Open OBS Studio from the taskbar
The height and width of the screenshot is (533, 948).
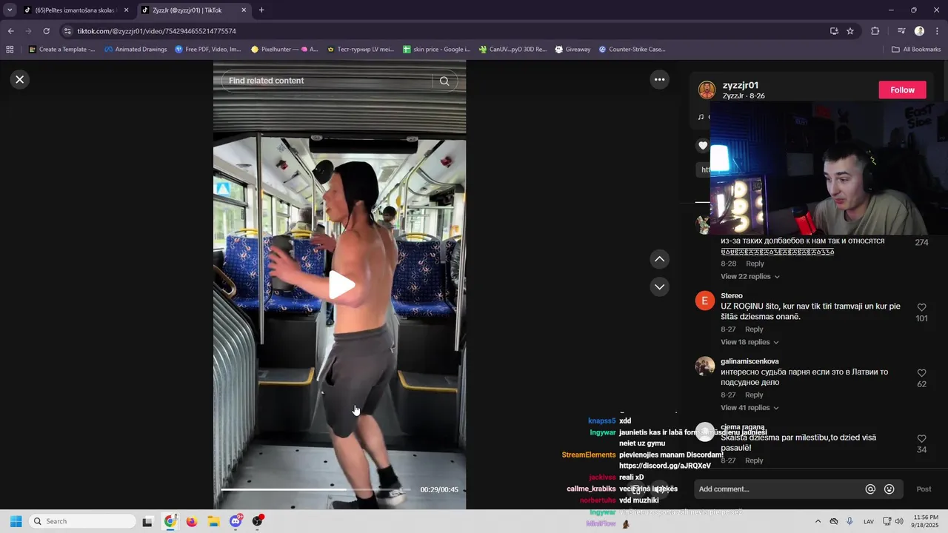click(x=257, y=521)
